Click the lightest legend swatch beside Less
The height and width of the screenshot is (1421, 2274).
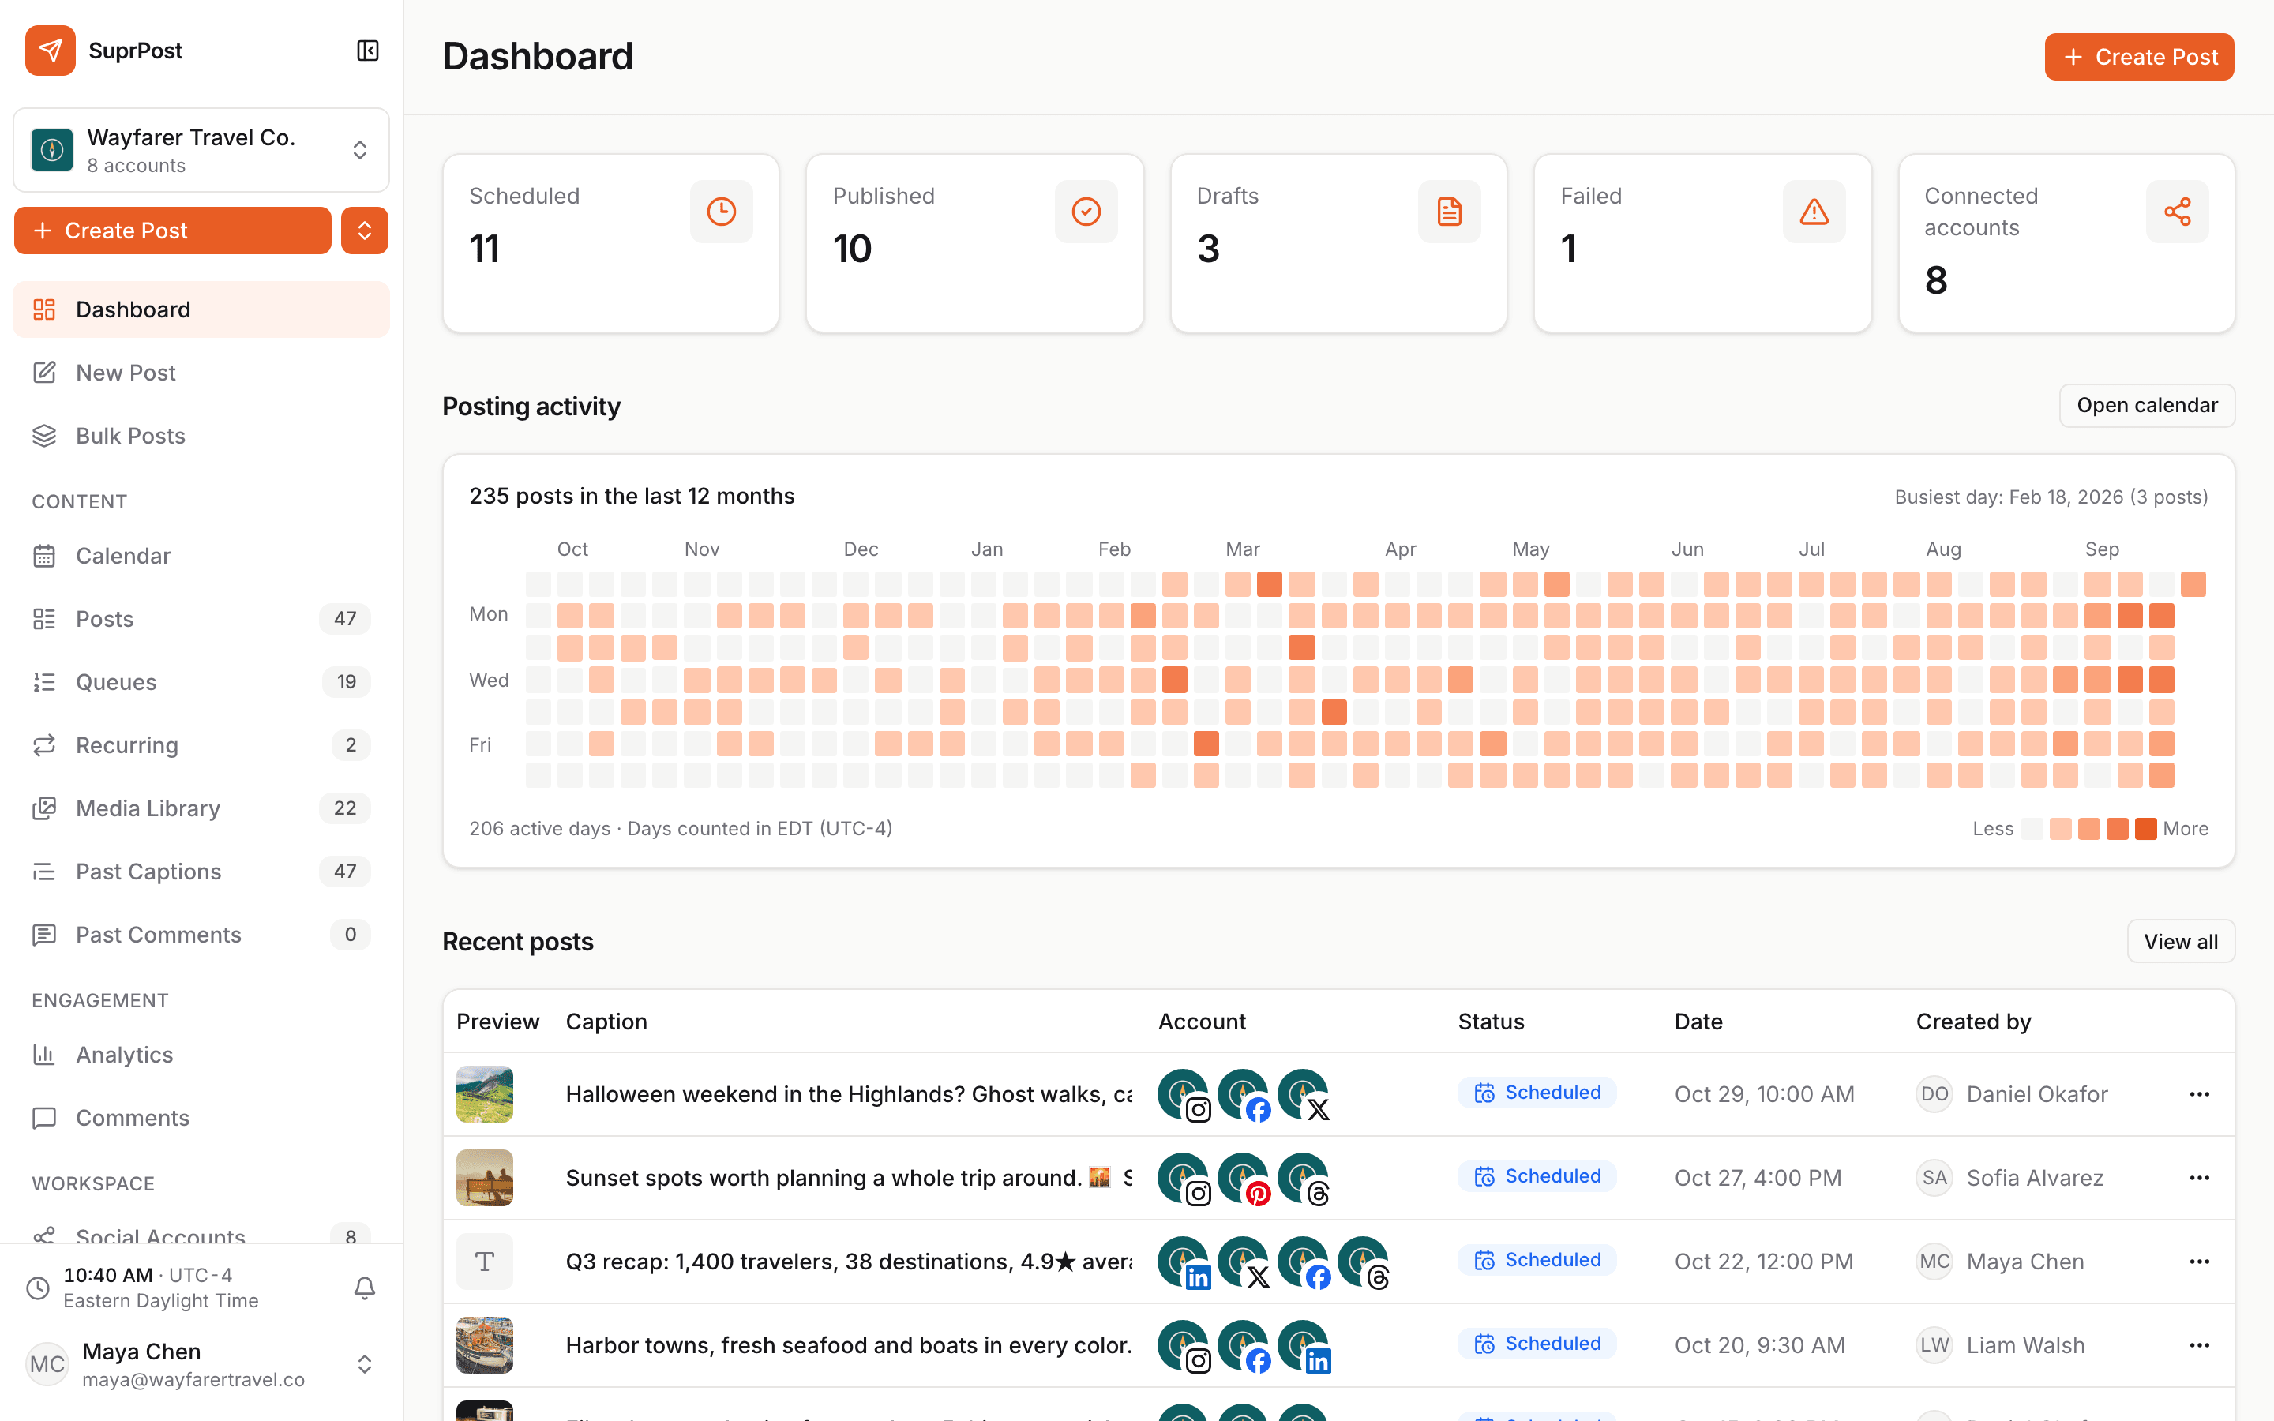coord(2032,829)
